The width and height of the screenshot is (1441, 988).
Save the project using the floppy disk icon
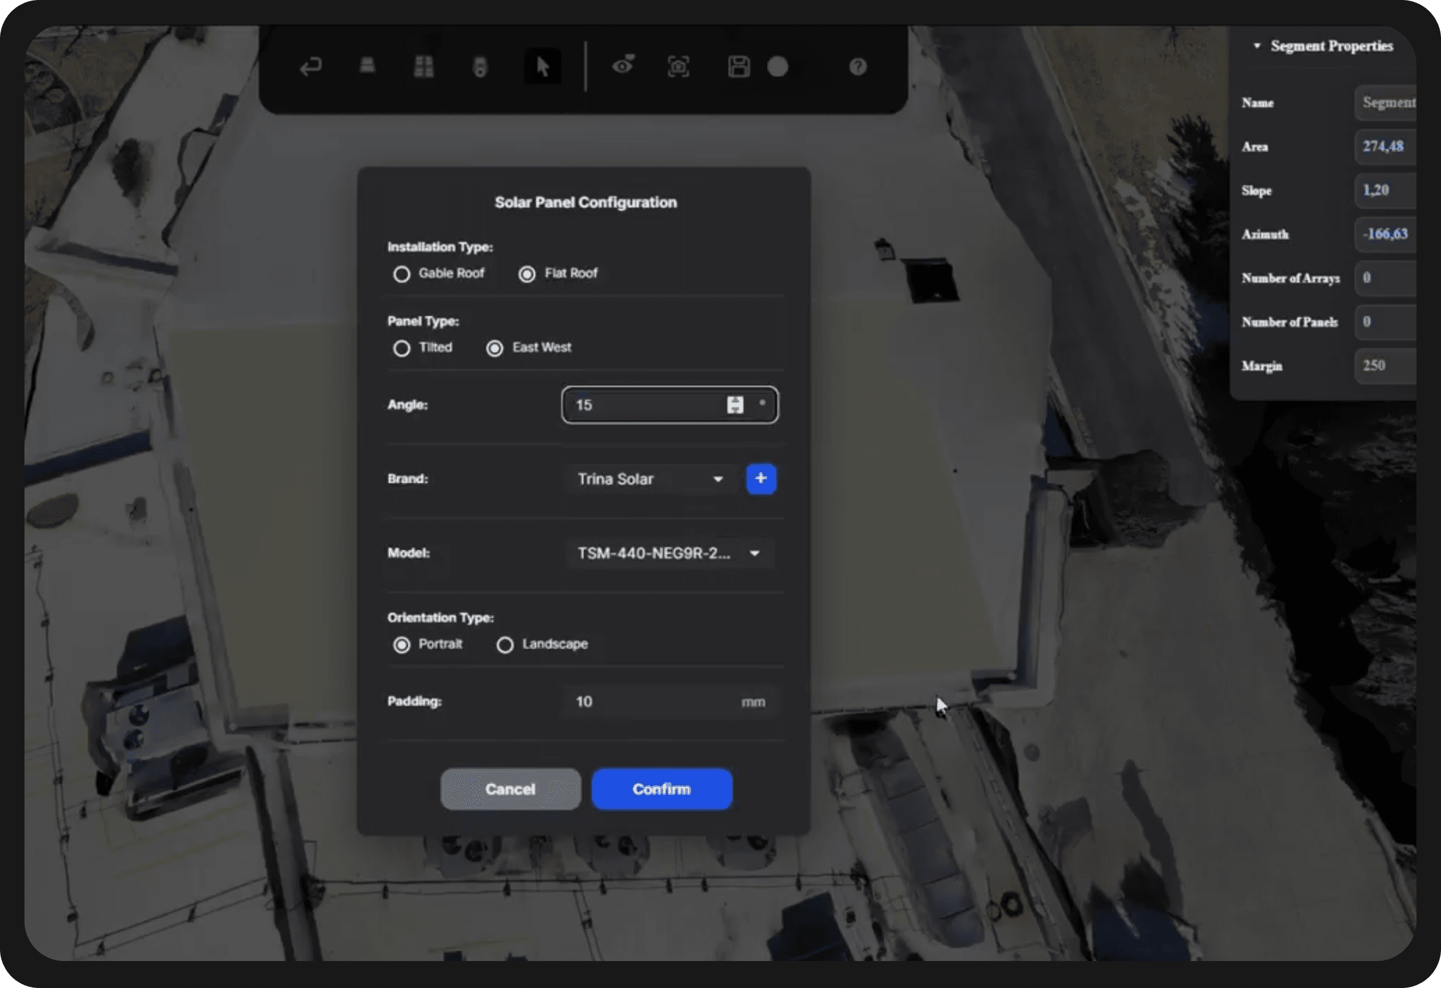click(739, 66)
